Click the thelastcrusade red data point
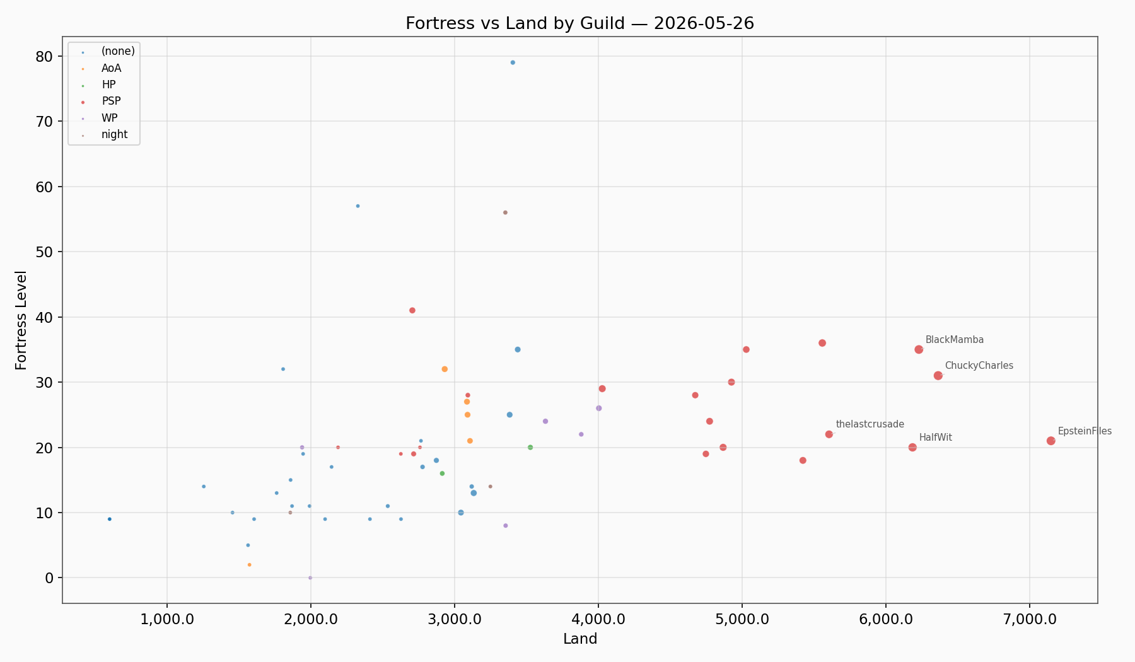Screen dimensions: 1135x662 pos(829,434)
